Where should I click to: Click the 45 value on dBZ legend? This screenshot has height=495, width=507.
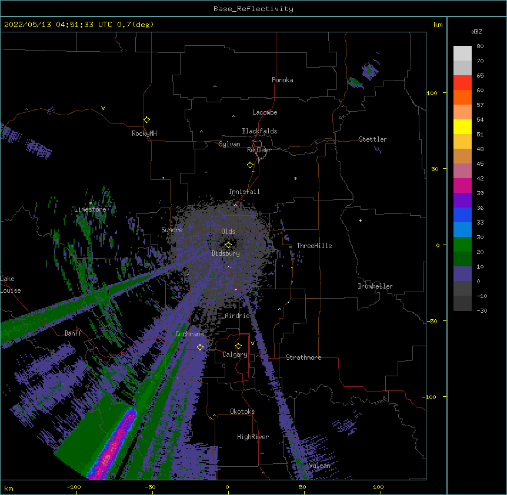click(x=480, y=164)
